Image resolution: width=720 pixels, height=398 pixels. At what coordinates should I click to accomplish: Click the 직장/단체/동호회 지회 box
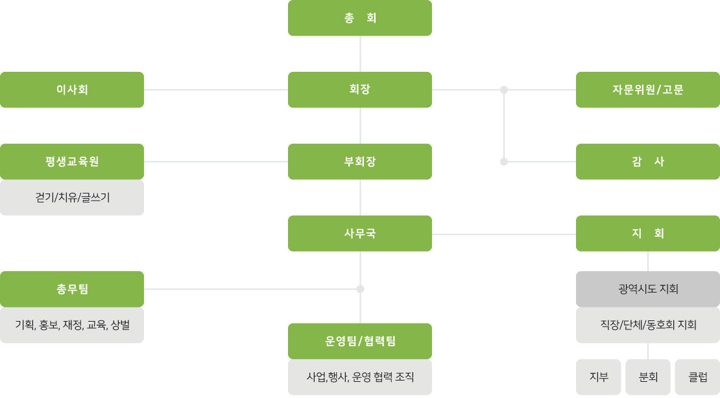pos(648,325)
